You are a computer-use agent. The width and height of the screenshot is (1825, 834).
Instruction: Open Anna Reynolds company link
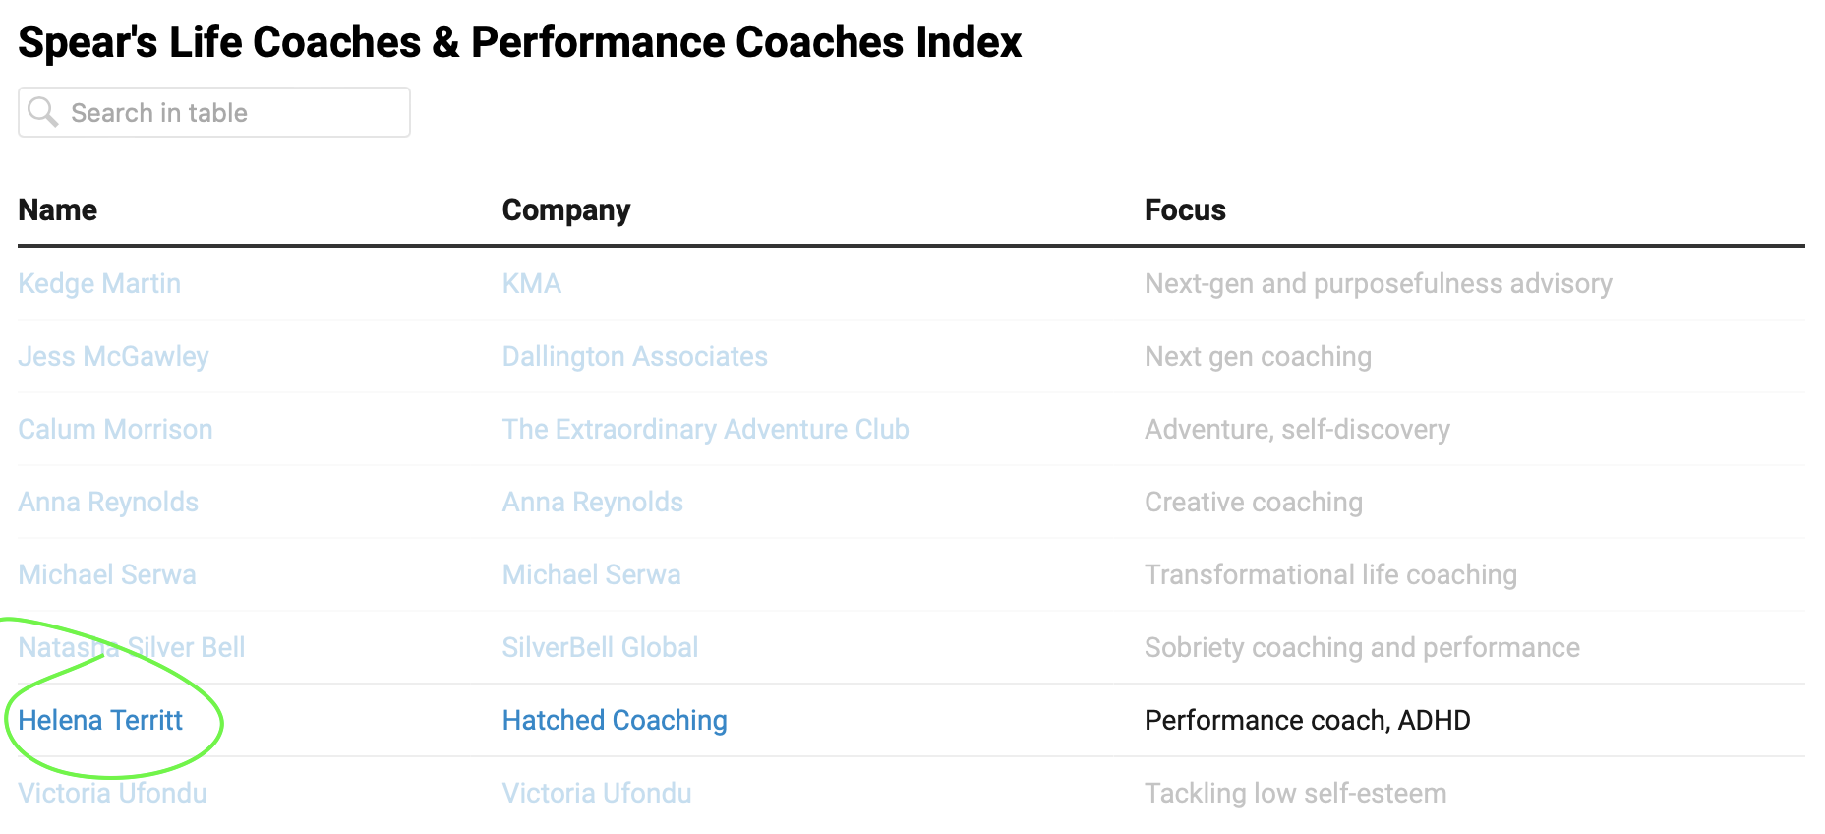(592, 503)
